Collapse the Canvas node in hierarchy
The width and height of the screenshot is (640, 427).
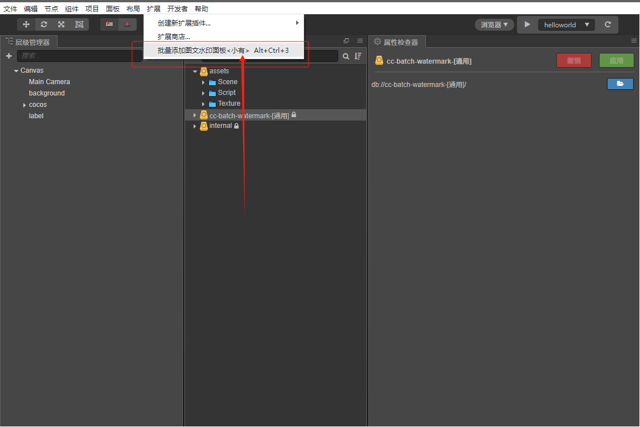16,71
